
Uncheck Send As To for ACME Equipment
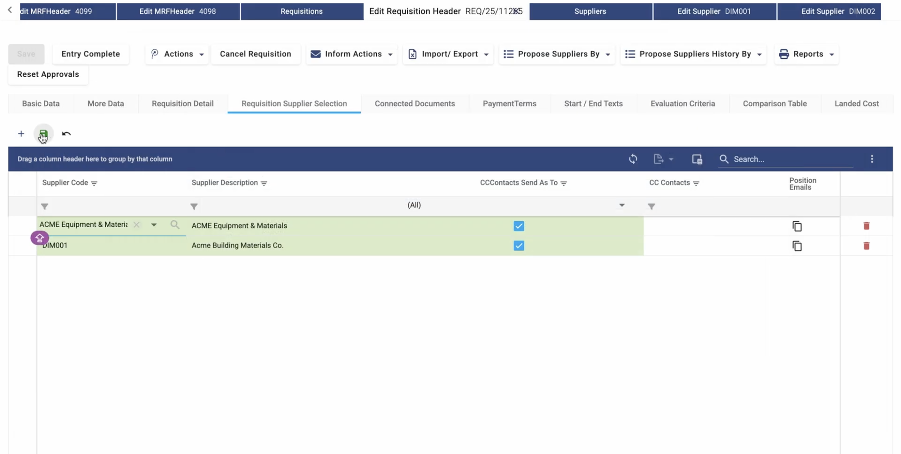[x=519, y=226]
